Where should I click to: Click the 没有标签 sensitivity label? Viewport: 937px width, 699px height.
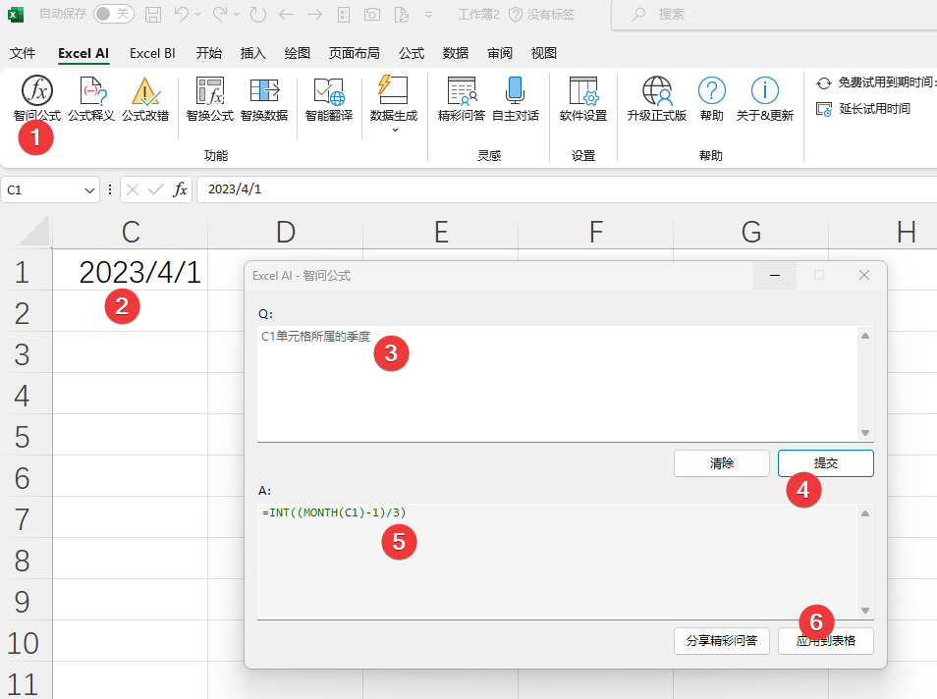click(x=541, y=15)
